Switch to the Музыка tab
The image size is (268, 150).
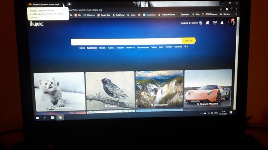[178, 47]
